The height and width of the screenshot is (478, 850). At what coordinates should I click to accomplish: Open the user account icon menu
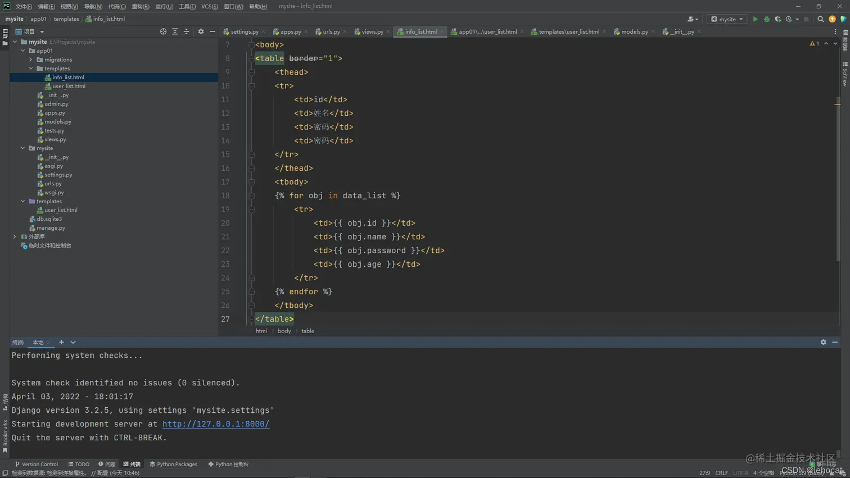[x=693, y=19]
